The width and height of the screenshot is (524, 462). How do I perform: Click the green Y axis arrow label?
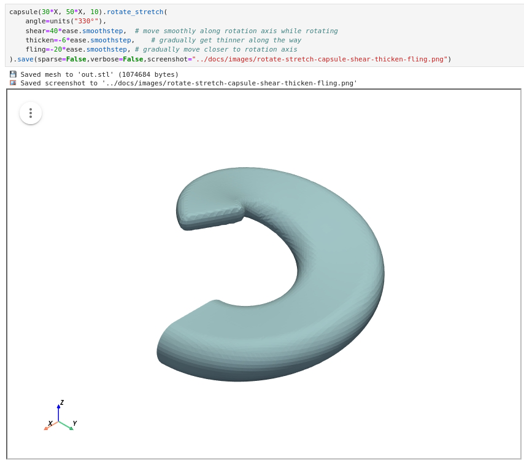pos(75,423)
